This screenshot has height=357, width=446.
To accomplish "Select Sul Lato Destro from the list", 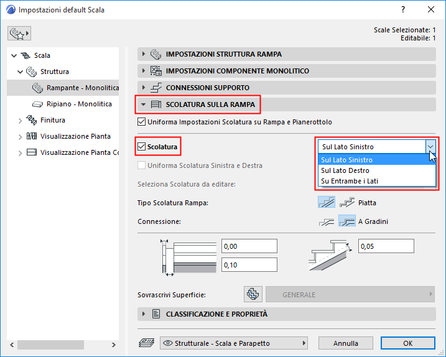I will click(376, 170).
